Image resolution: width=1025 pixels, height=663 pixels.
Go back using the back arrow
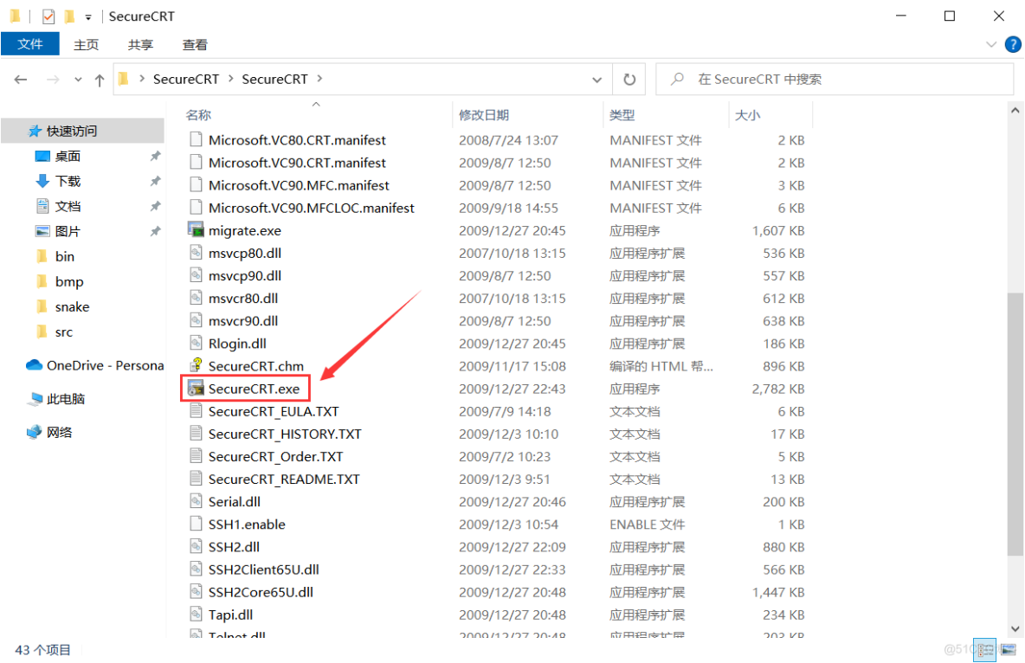20,79
